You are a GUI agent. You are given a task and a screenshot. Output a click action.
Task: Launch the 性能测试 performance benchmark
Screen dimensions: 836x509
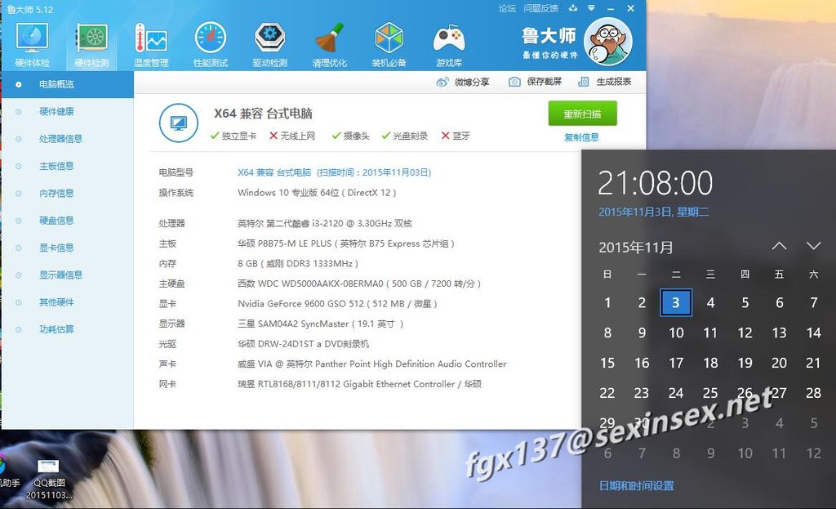(x=211, y=46)
